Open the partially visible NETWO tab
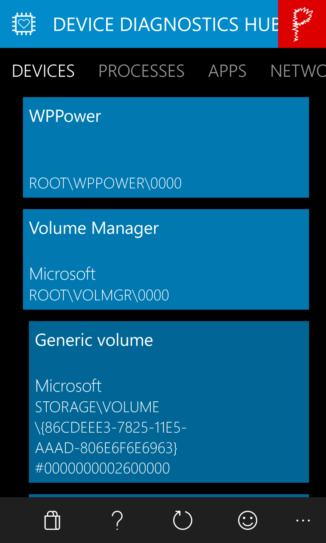The image size is (326, 543). (298, 71)
